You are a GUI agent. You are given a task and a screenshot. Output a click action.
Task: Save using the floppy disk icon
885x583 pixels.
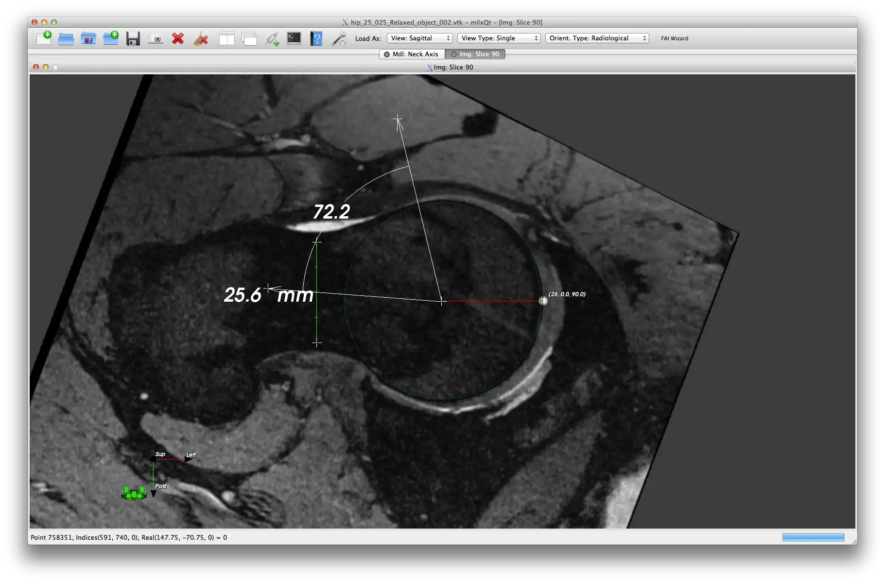point(133,38)
